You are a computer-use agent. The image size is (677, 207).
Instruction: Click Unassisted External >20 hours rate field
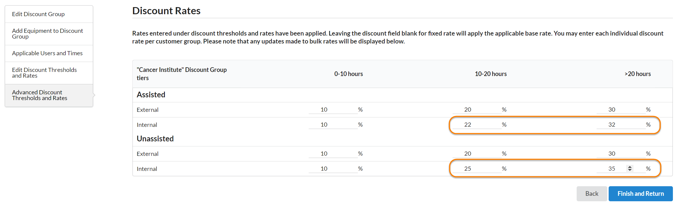click(620, 154)
